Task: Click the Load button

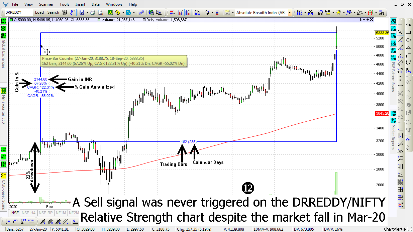Action: [x=39, y=12]
